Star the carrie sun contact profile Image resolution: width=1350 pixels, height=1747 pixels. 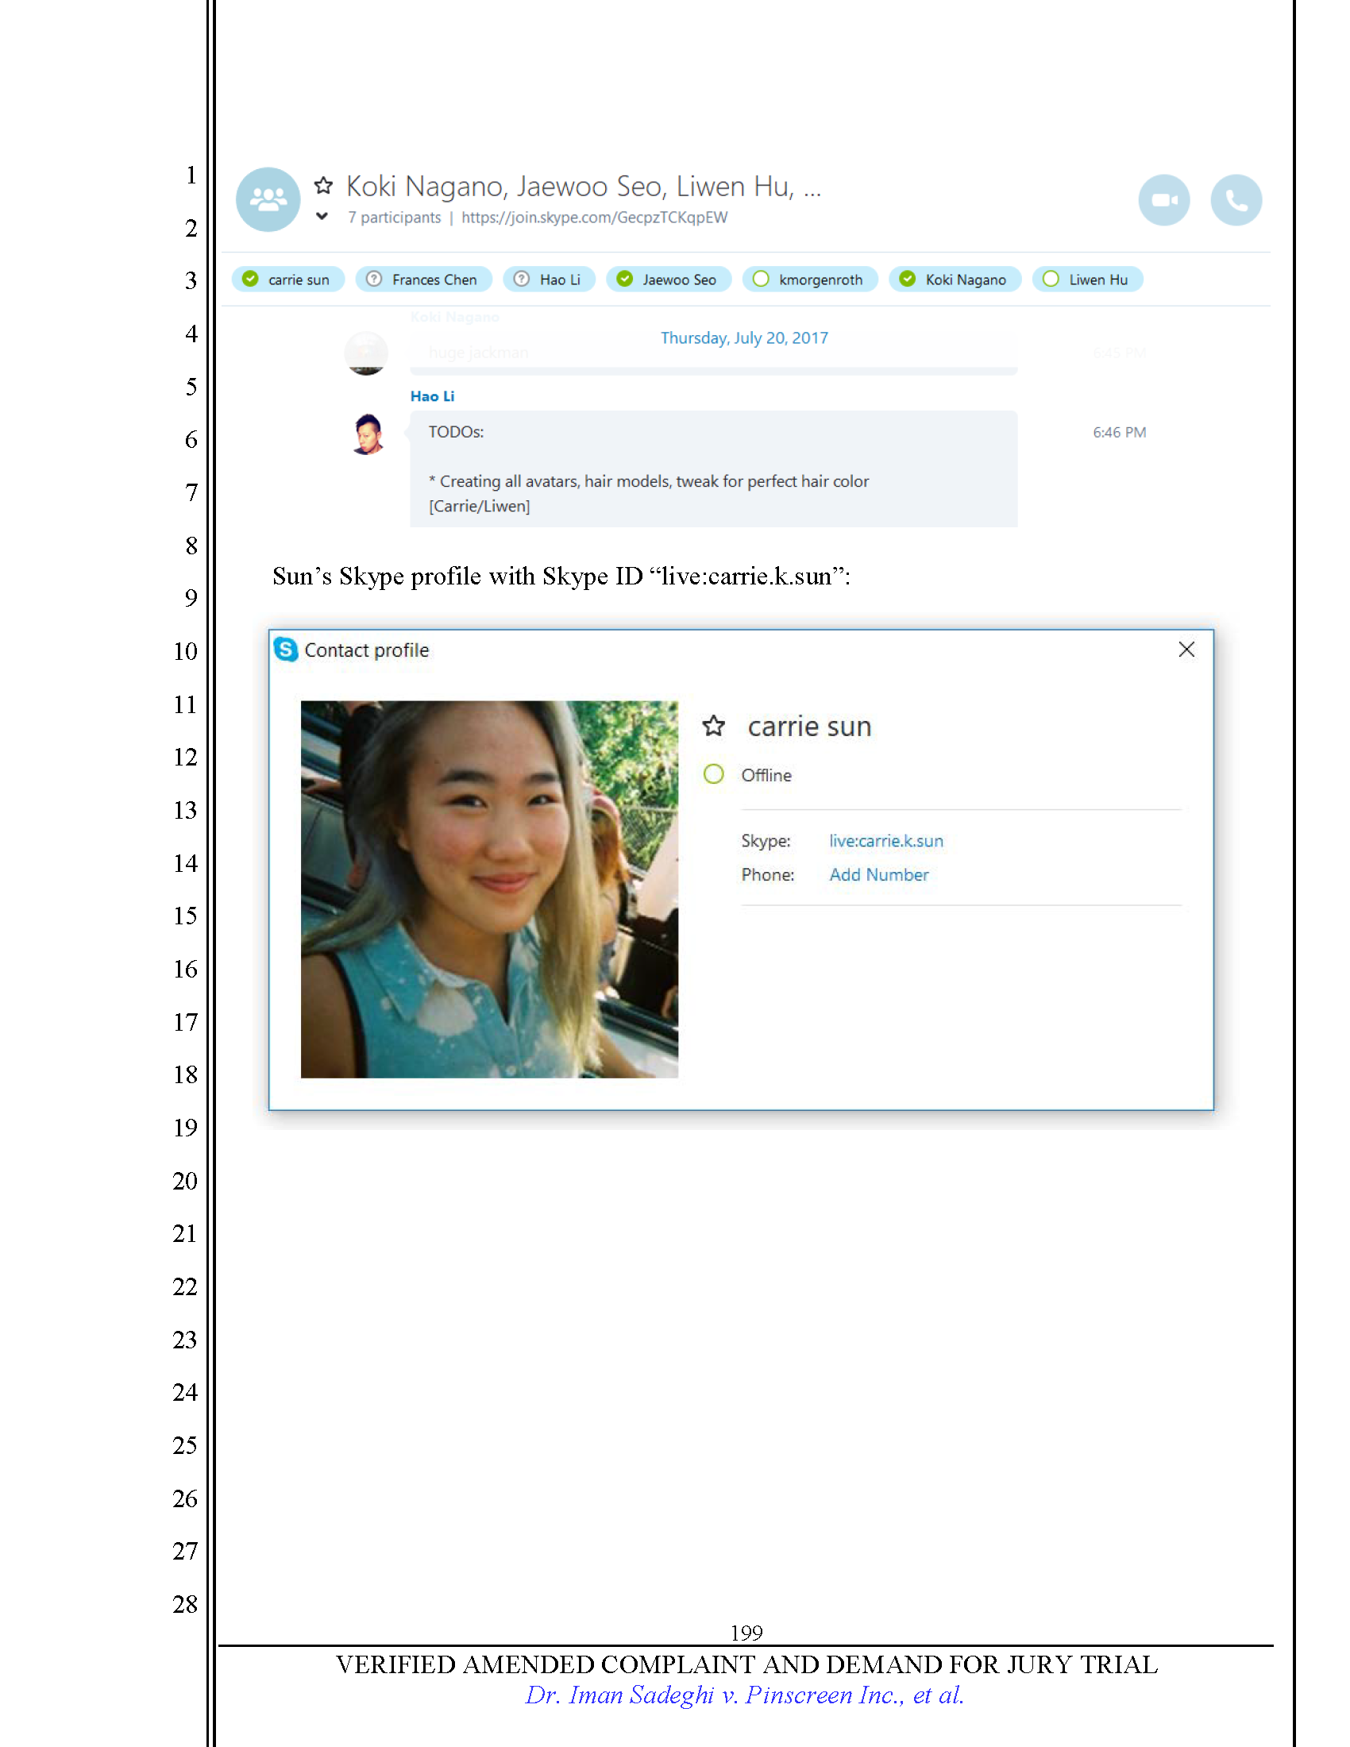[713, 726]
